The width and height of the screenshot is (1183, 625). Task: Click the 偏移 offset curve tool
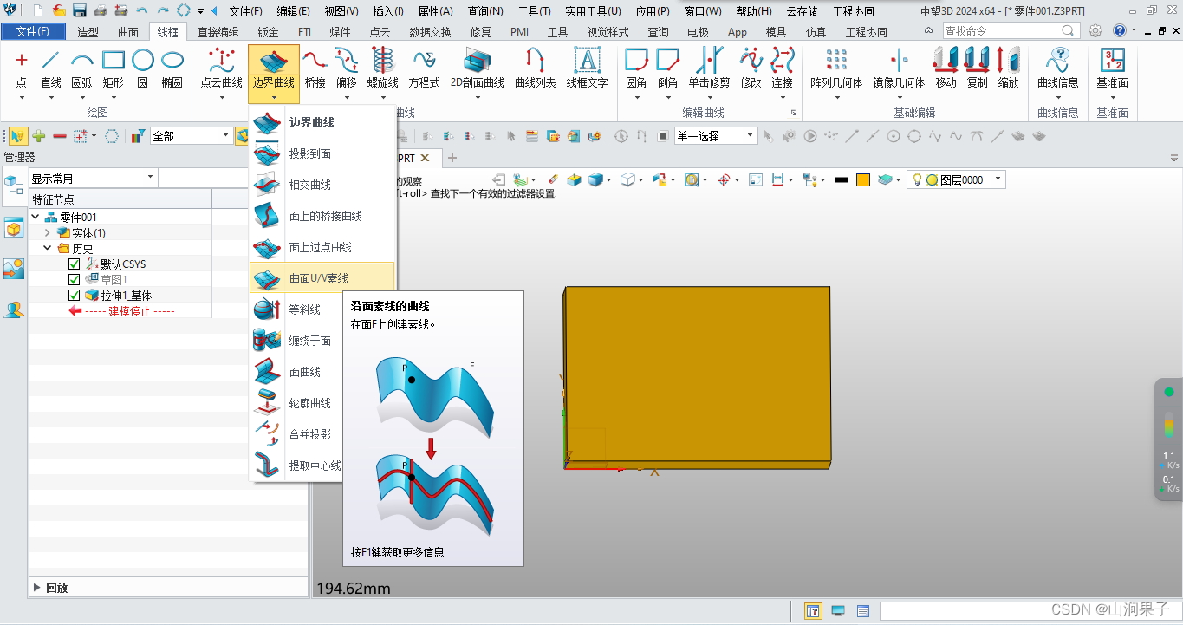[x=347, y=68]
